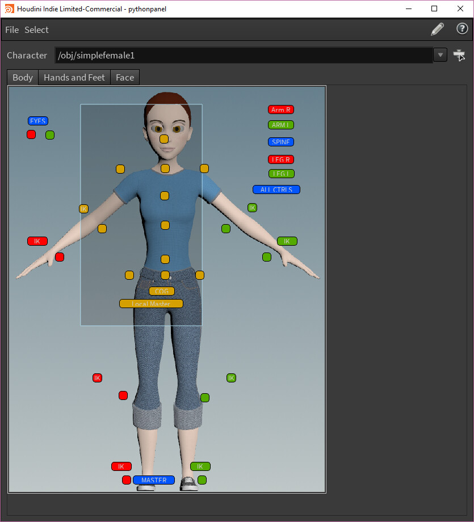Screen dimensions: 474x522
Task: Select the green IK badge near the right foot
Action: [200, 466]
